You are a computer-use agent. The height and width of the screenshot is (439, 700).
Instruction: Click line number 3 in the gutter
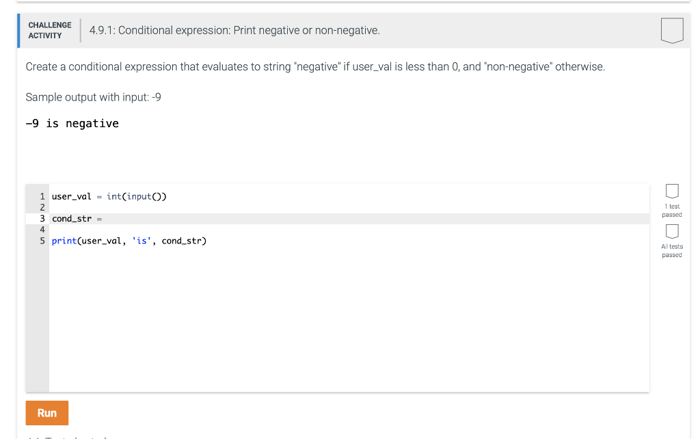pos(42,219)
